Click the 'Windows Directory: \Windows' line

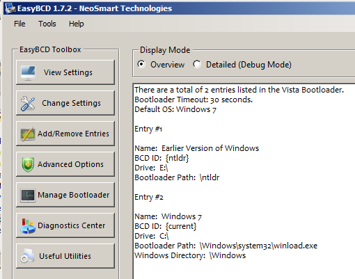click(190, 255)
